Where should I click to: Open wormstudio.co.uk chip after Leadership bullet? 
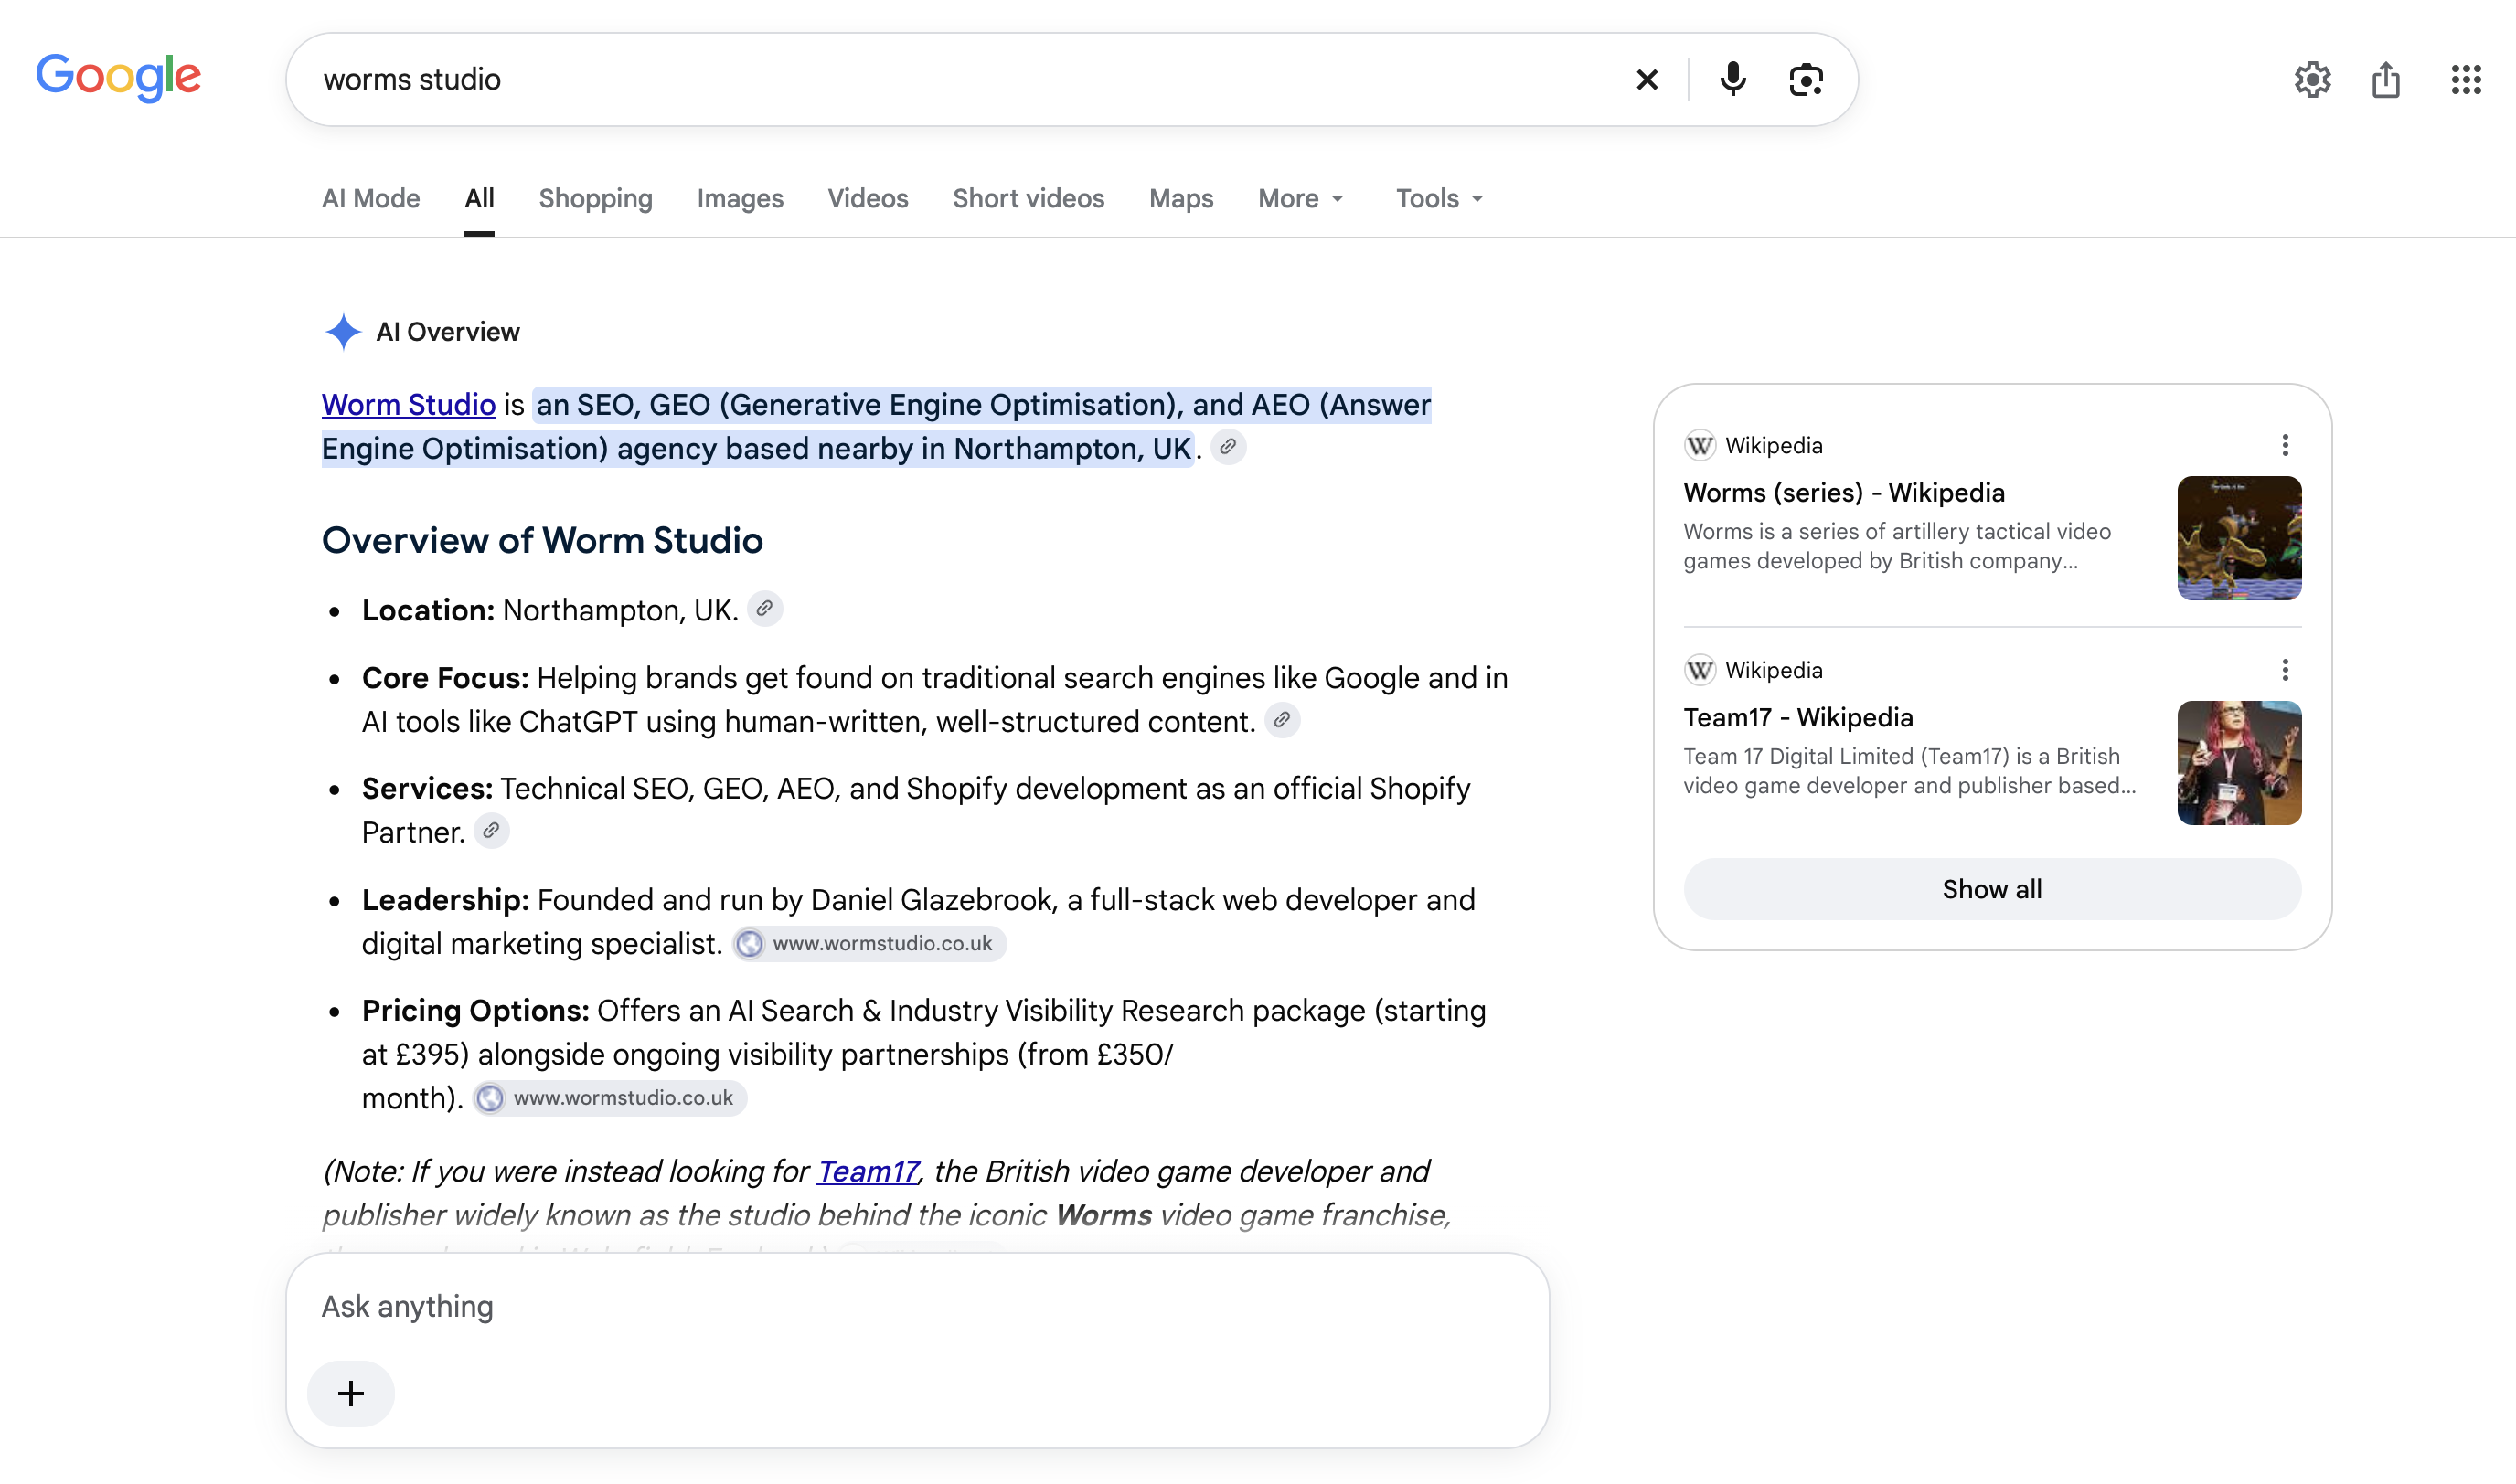869,943
